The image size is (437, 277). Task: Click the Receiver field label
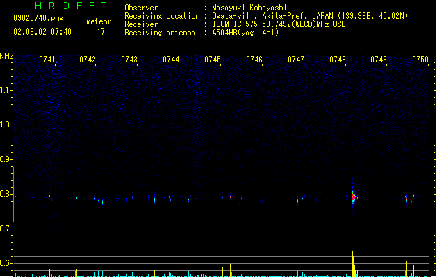pos(141,24)
